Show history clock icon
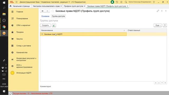 (117, 2)
